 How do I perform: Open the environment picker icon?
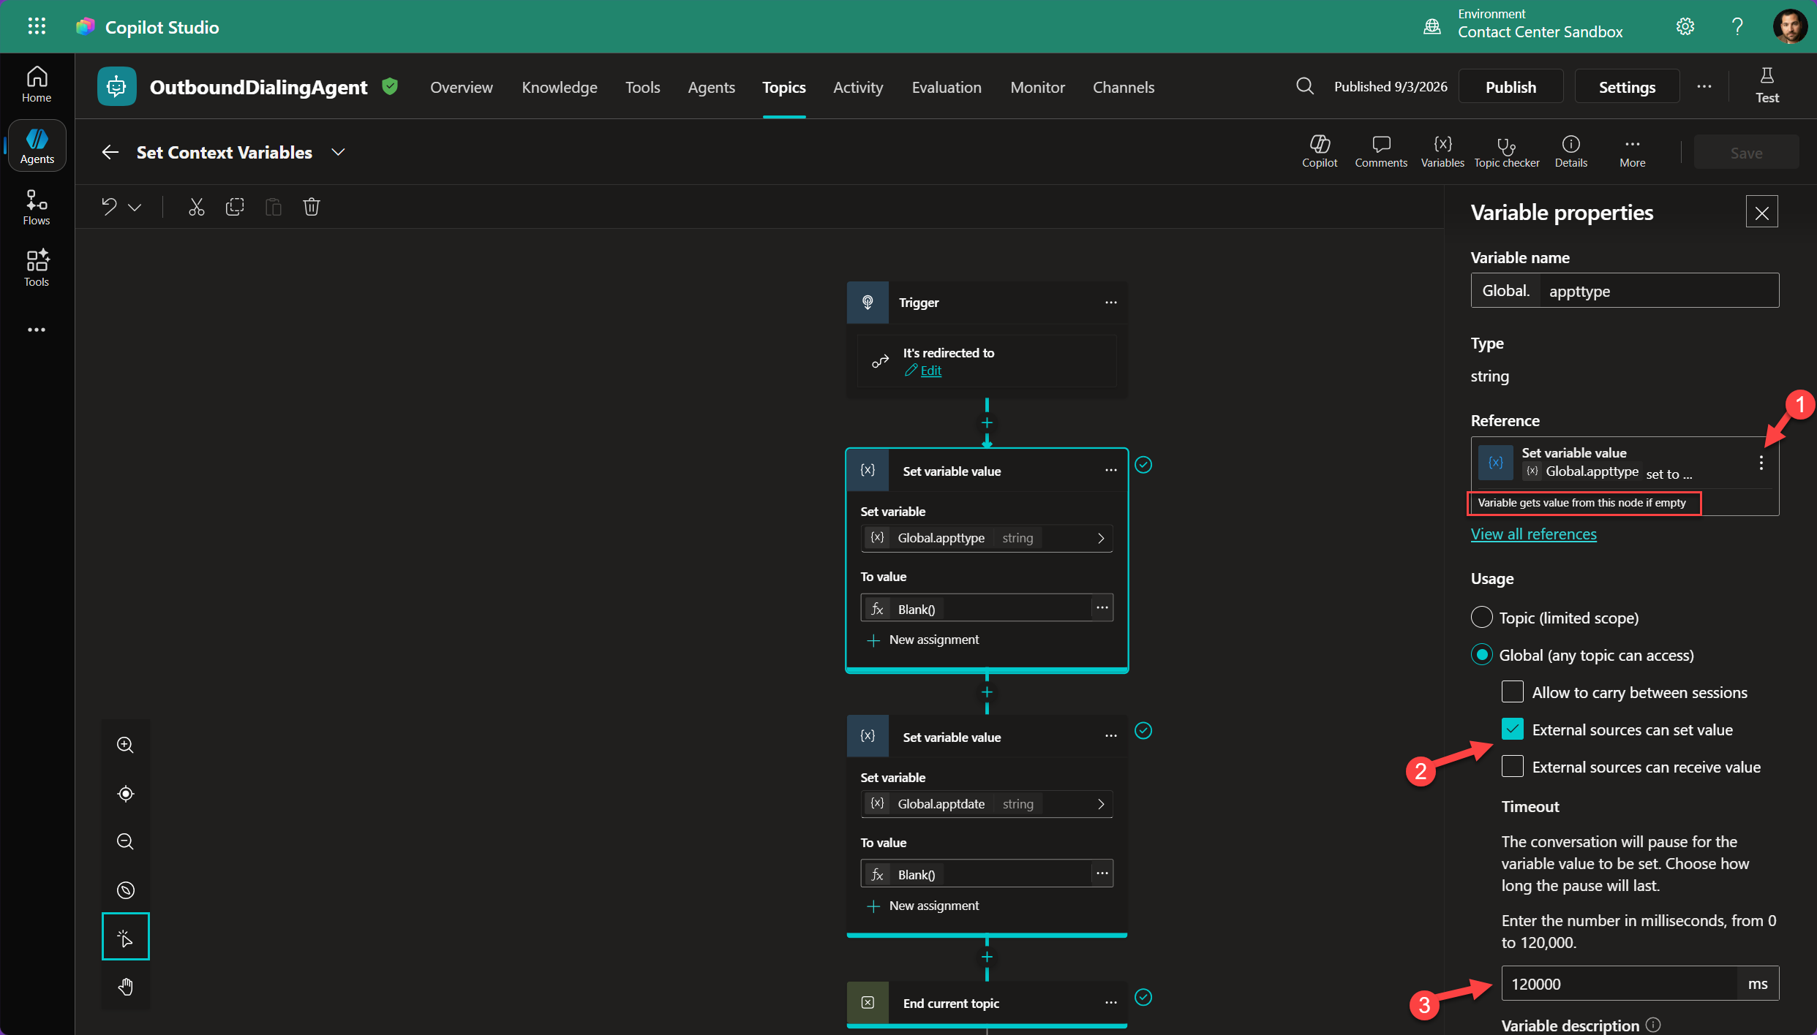click(1432, 27)
